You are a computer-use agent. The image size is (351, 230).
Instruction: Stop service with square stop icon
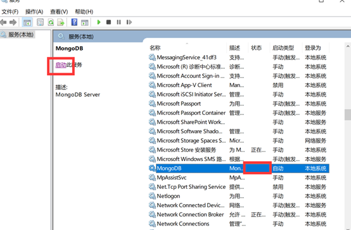click(x=108, y=22)
